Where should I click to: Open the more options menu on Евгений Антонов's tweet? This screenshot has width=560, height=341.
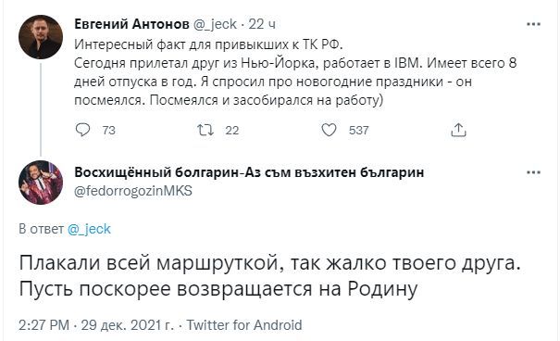click(533, 24)
